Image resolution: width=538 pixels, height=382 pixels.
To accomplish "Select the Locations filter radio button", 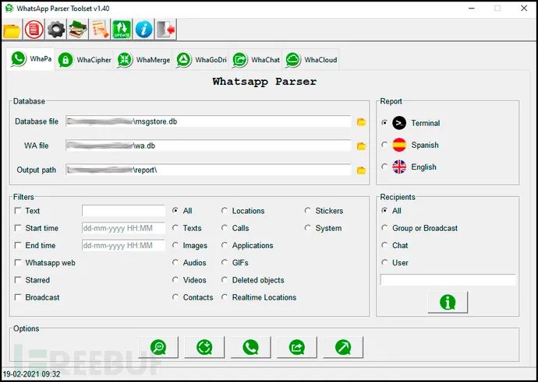I will tap(225, 210).
